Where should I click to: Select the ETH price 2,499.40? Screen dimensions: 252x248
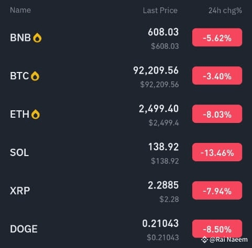159,109
